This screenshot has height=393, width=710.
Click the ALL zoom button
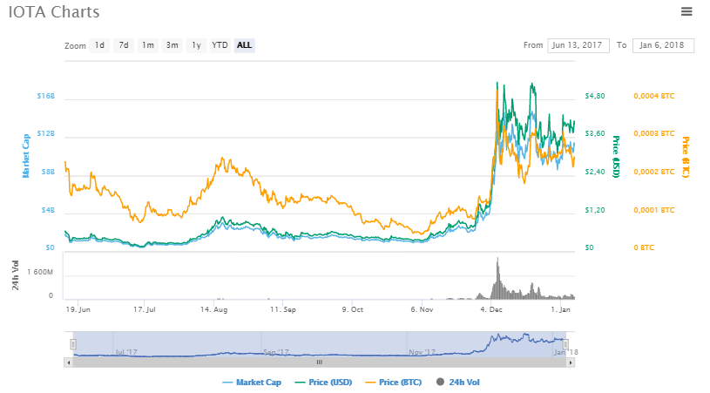click(x=245, y=45)
